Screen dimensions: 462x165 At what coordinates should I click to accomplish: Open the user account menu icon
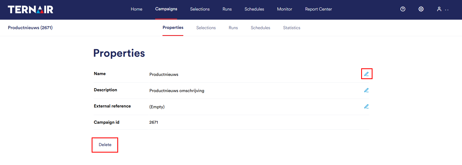coord(439,9)
